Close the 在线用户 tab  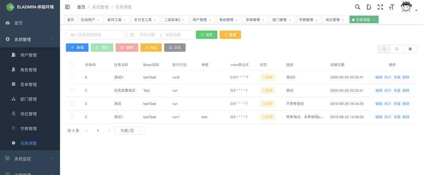[x=98, y=20]
